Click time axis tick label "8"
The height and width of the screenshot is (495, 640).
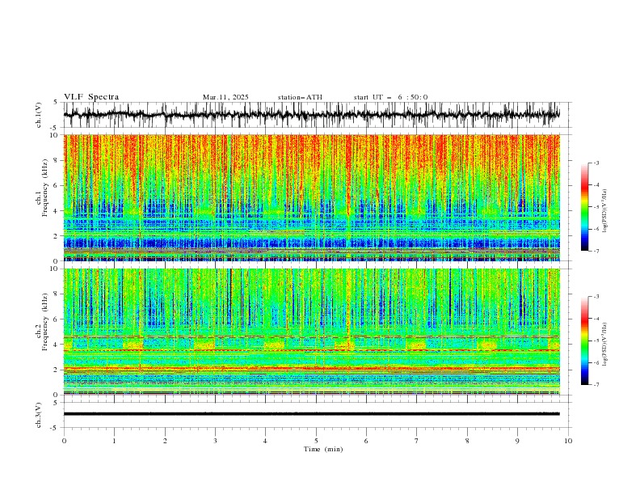click(467, 441)
